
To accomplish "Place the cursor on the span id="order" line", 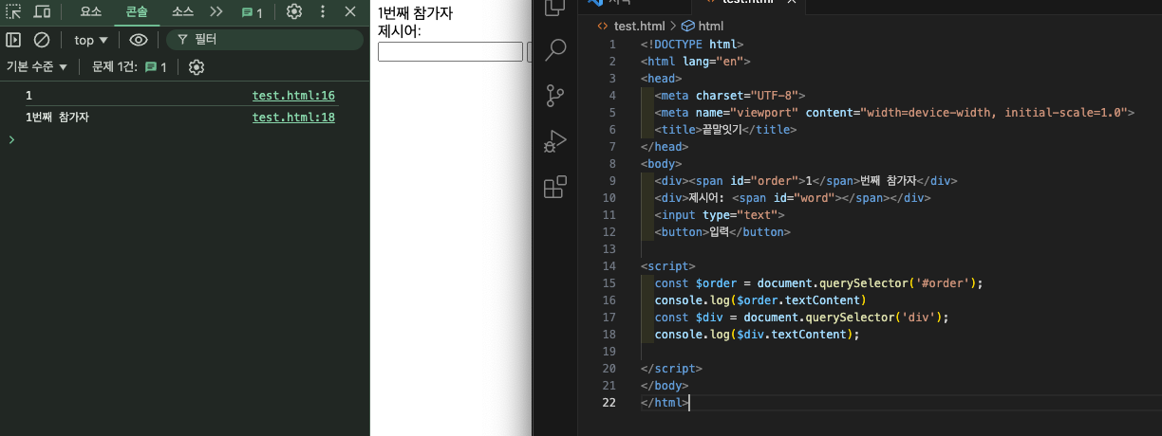I will 805,180.
